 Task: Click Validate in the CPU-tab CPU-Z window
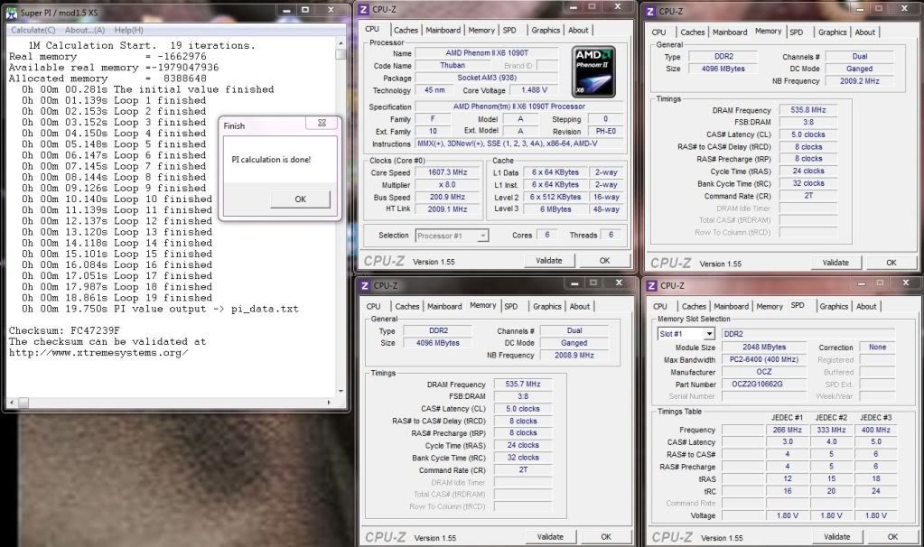pos(548,260)
